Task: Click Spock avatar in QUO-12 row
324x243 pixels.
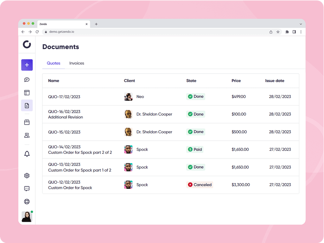Action: [x=128, y=185]
